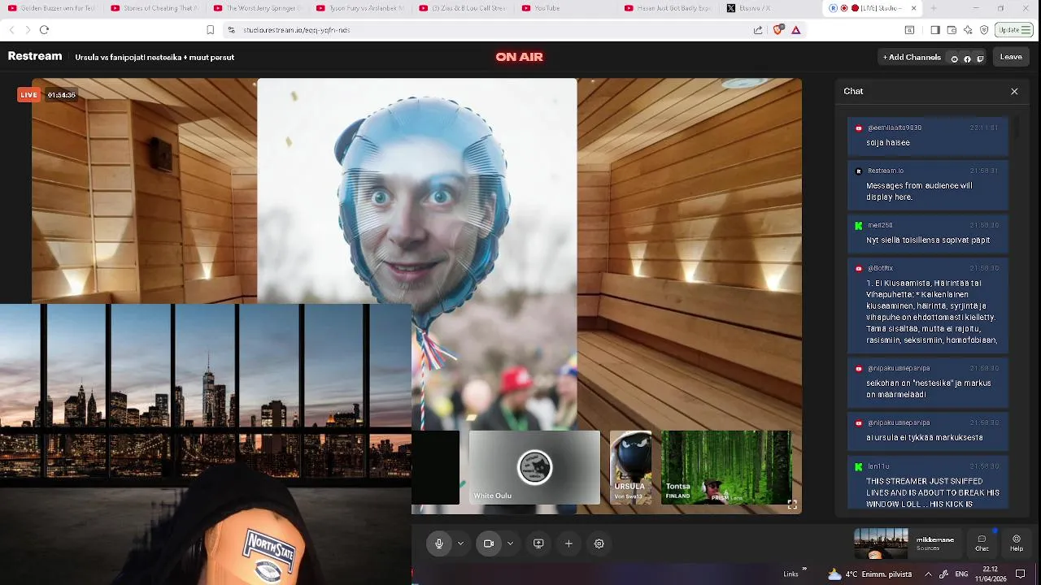Open the weather widget in the taskbar
Viewport: 1041px width, 585px height.
click(869, 574)
